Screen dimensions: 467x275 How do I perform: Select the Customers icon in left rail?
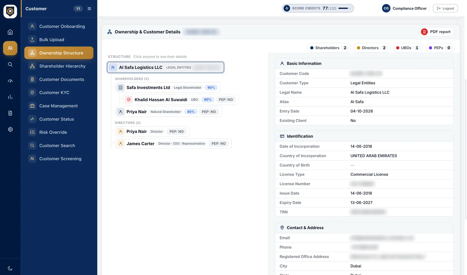click(x=10, y=48)
